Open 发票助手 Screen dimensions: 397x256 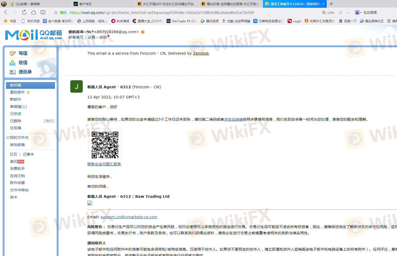tap(17, 169)
